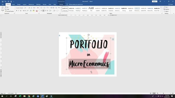175x98 pixels.
Task: Open Ribbon Display Options
Action: point(160,1)
